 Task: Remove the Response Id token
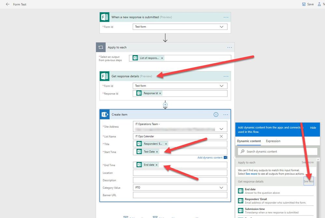pyautogui.click(x=160, y=93)
